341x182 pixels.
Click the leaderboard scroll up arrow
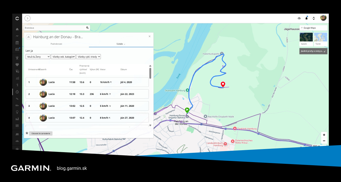pos(150,66)
